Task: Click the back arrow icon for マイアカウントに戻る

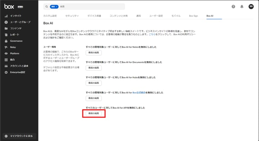Action: [6, 136]
